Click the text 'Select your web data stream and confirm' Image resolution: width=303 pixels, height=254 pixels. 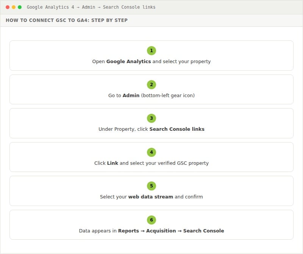151,197
